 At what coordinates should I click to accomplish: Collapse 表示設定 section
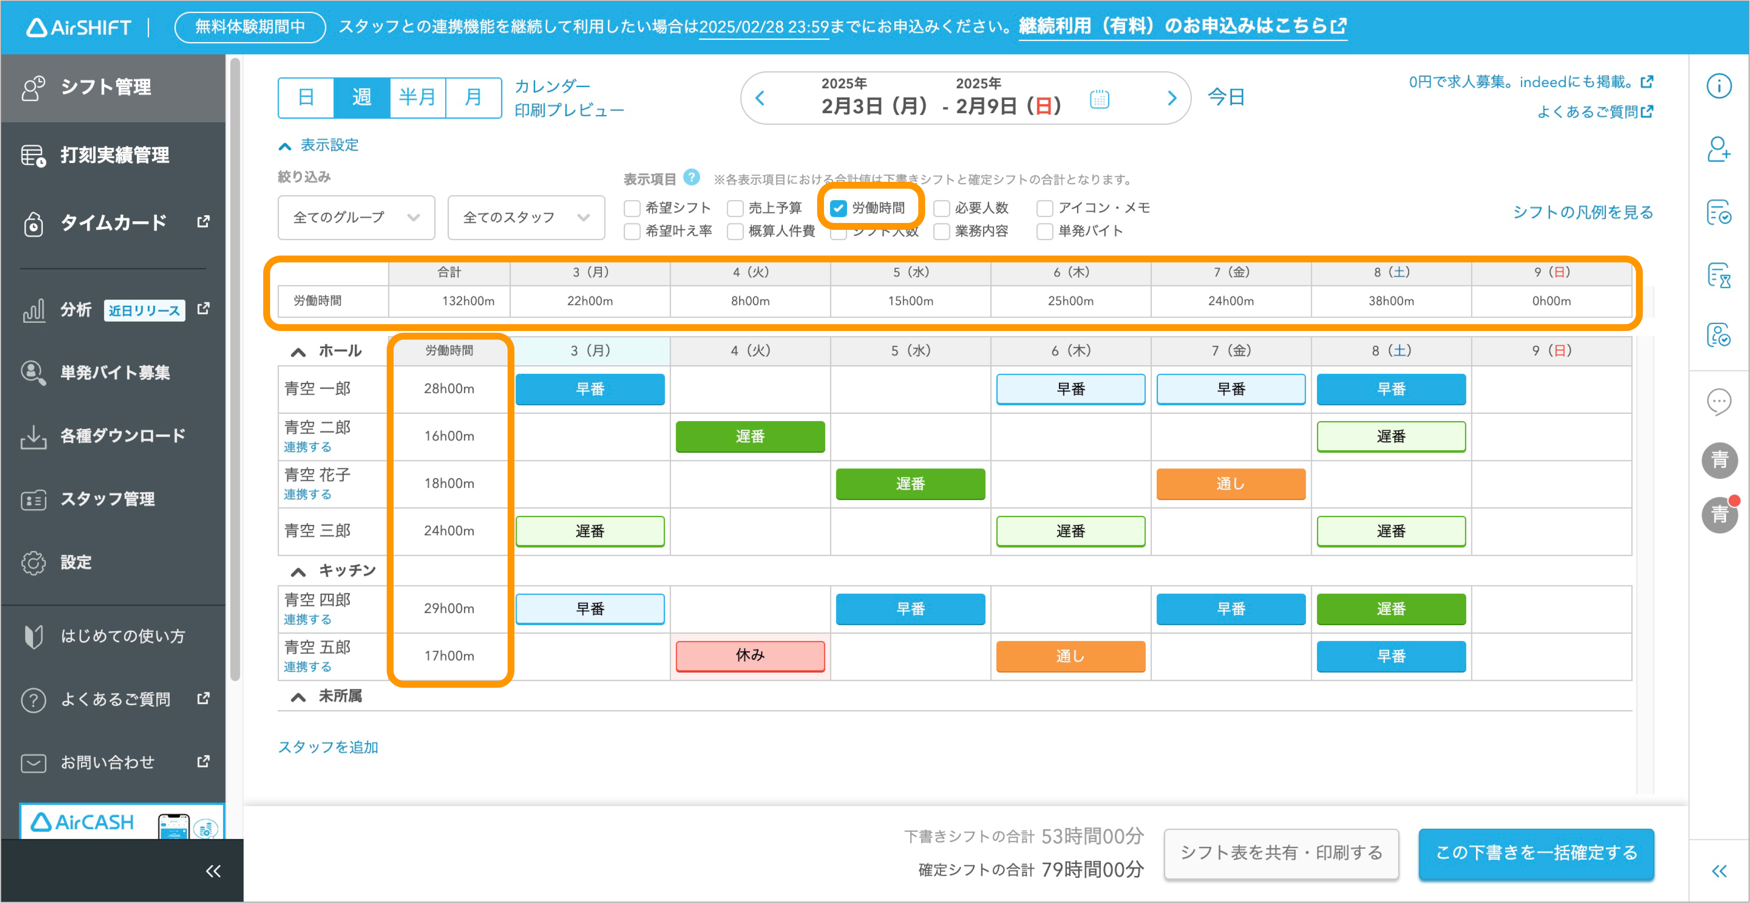click(318, 145)
